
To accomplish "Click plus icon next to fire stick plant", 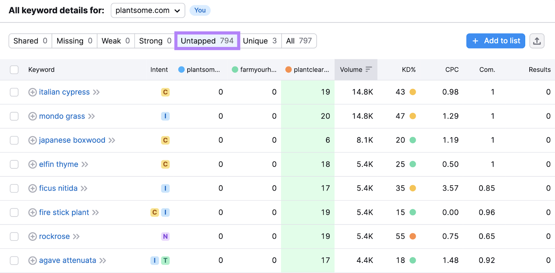I will [x=33, y=212].
